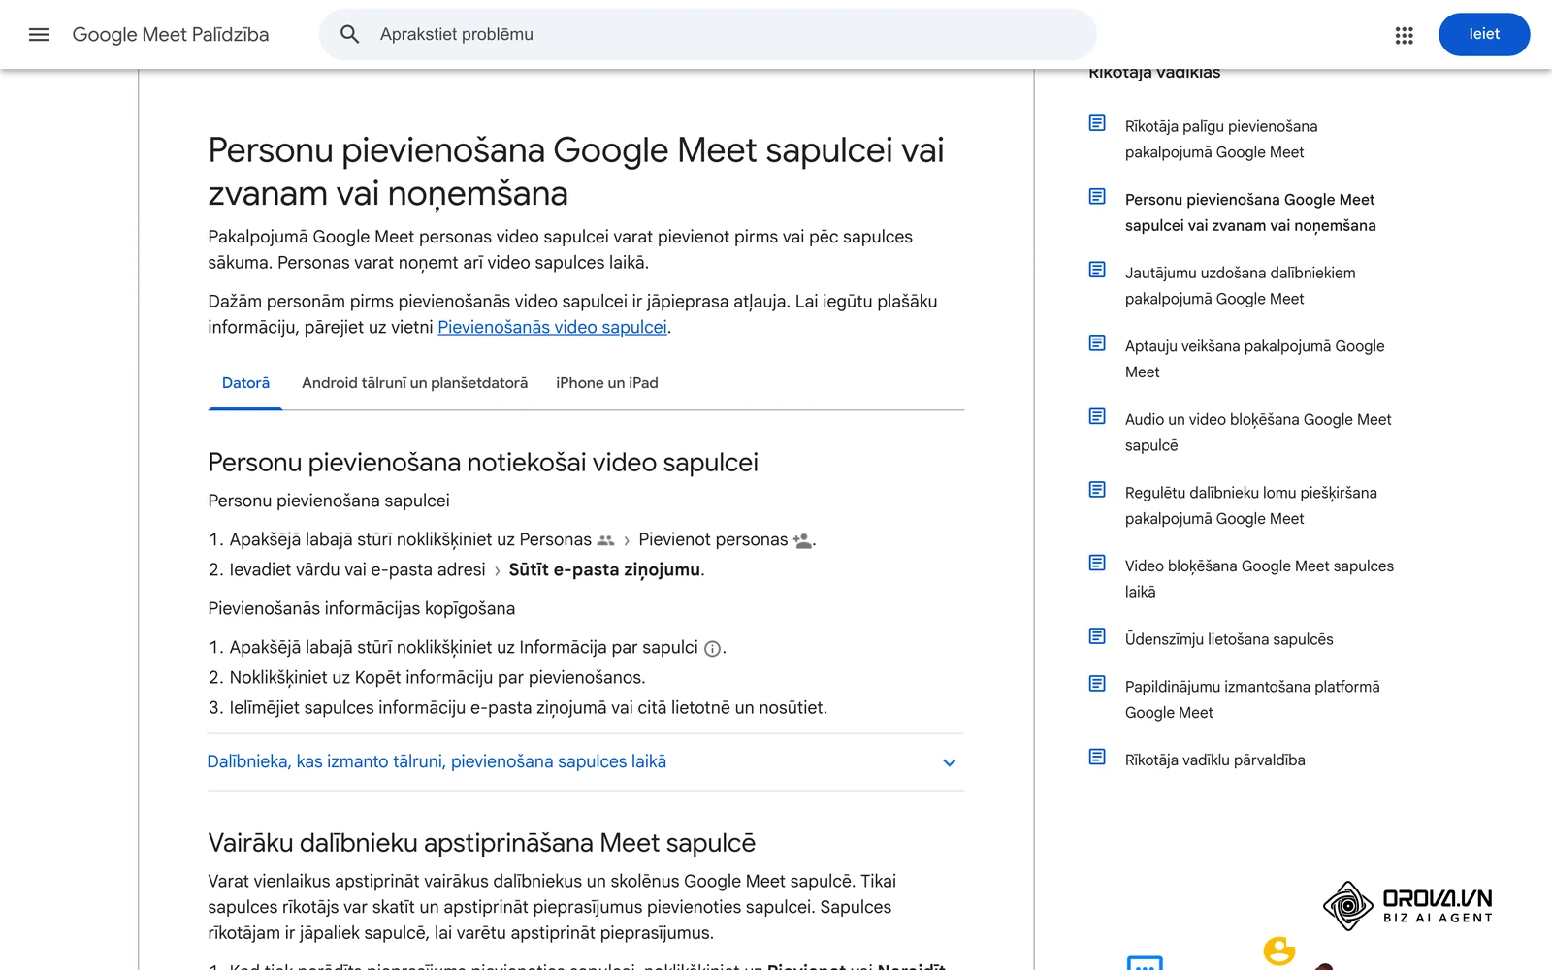Click the Personas people icon in step one

[x=606, y=540]
